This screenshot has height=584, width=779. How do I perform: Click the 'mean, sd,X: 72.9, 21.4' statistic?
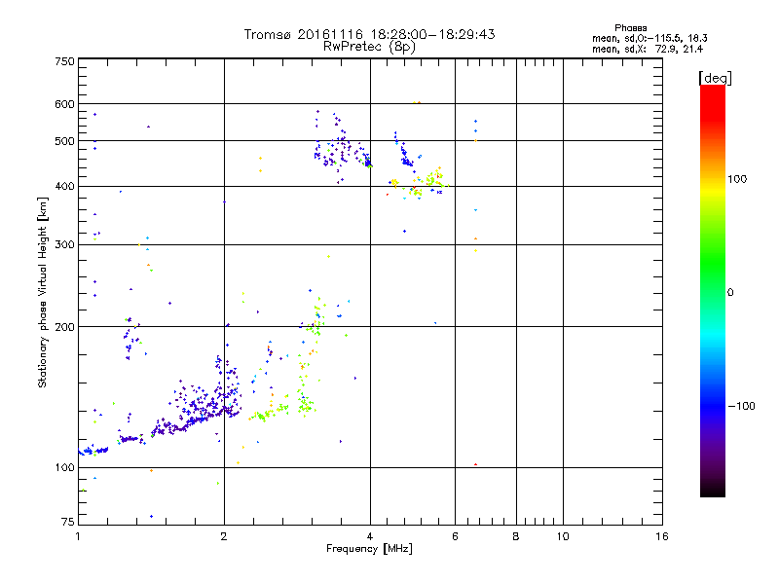648,49
